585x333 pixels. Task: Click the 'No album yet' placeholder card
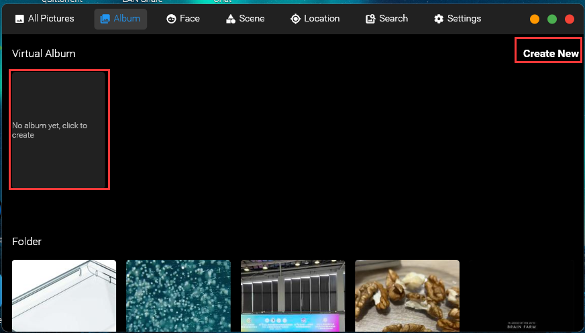coord(58,130)
